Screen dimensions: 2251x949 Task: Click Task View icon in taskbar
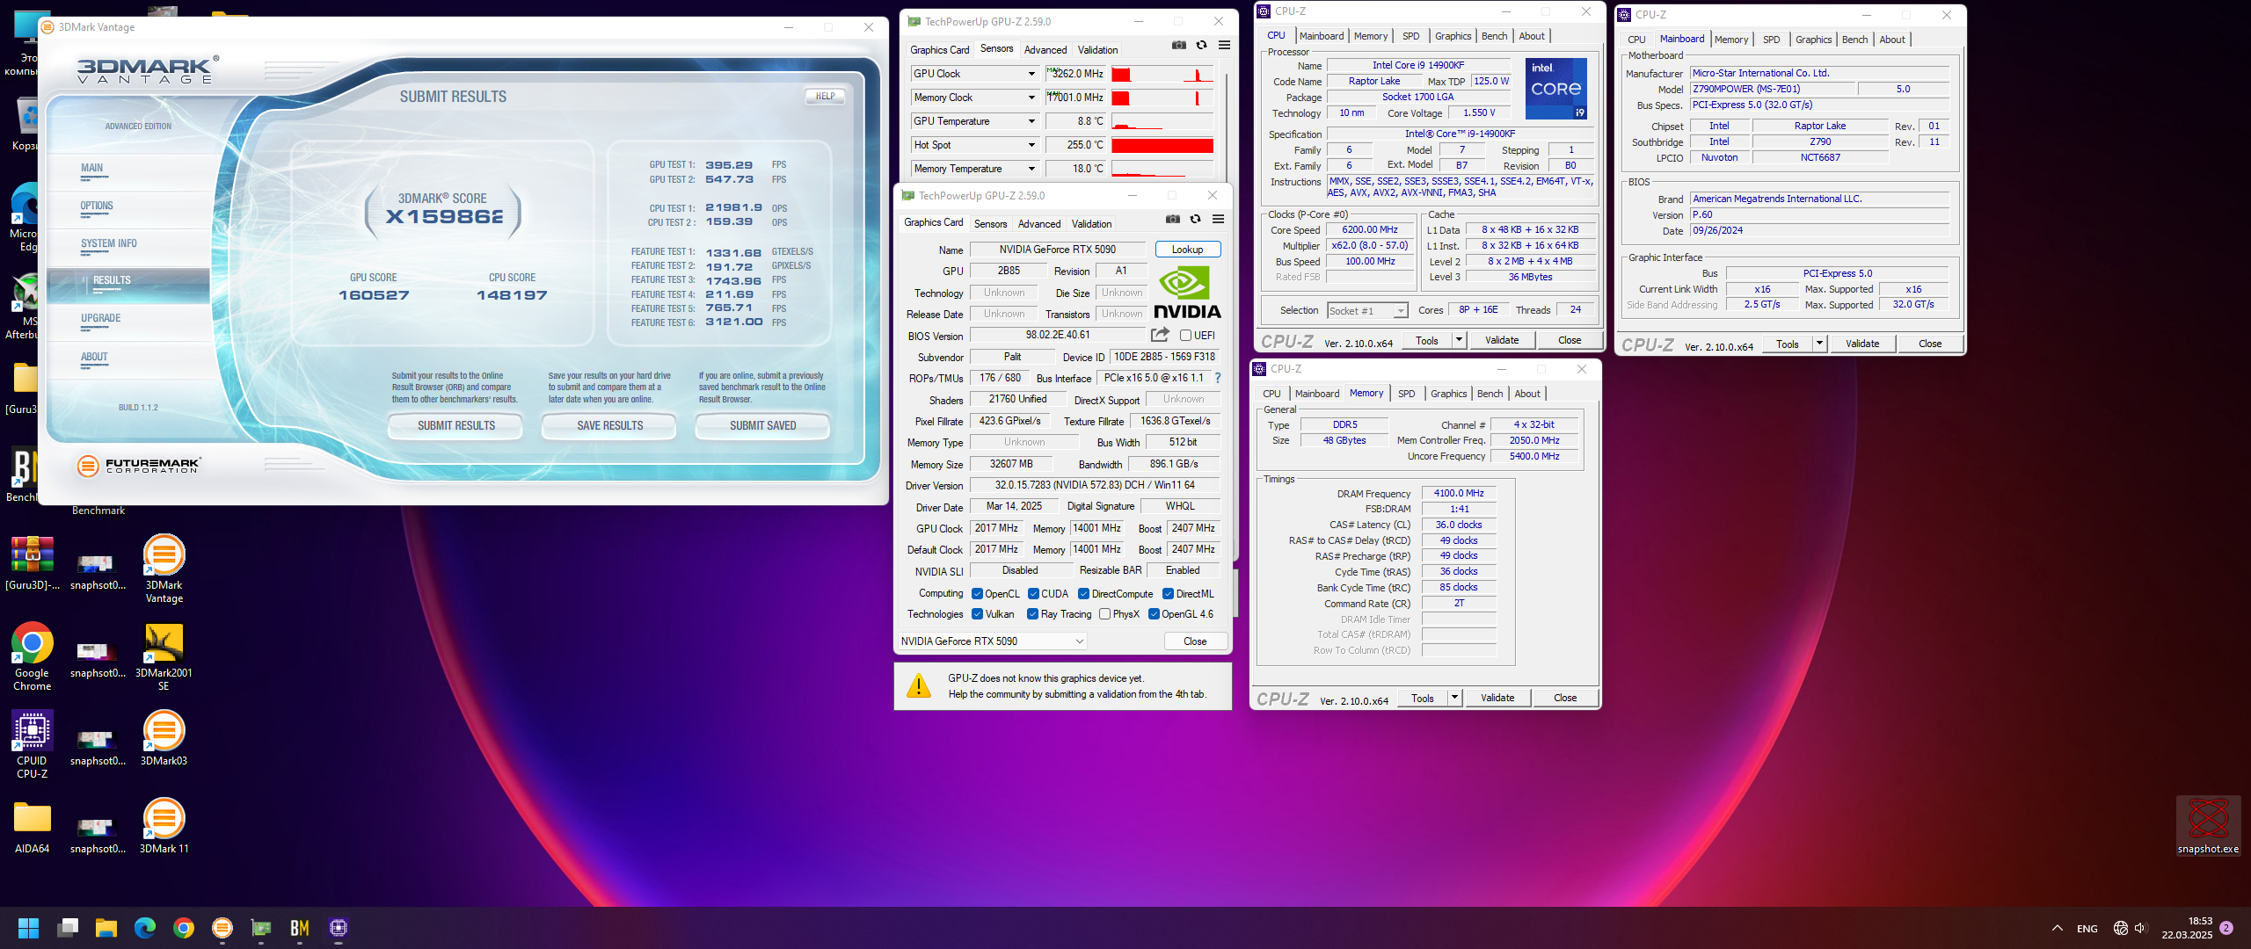[68, 928]
